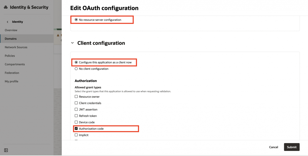
Task: Enable the Refresh token grant type
Action: [x=76, y=116]
